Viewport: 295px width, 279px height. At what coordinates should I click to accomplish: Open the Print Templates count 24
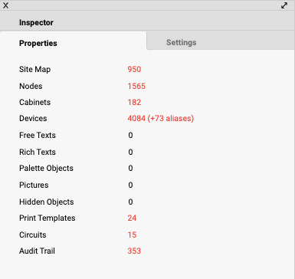[x=132, y=218]
